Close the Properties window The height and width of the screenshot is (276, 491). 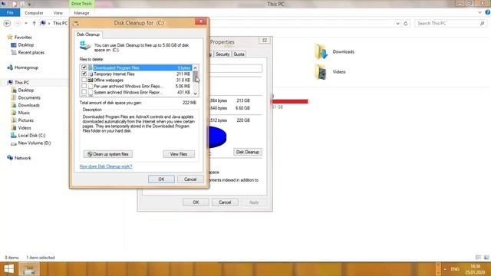tap(264, 40)
